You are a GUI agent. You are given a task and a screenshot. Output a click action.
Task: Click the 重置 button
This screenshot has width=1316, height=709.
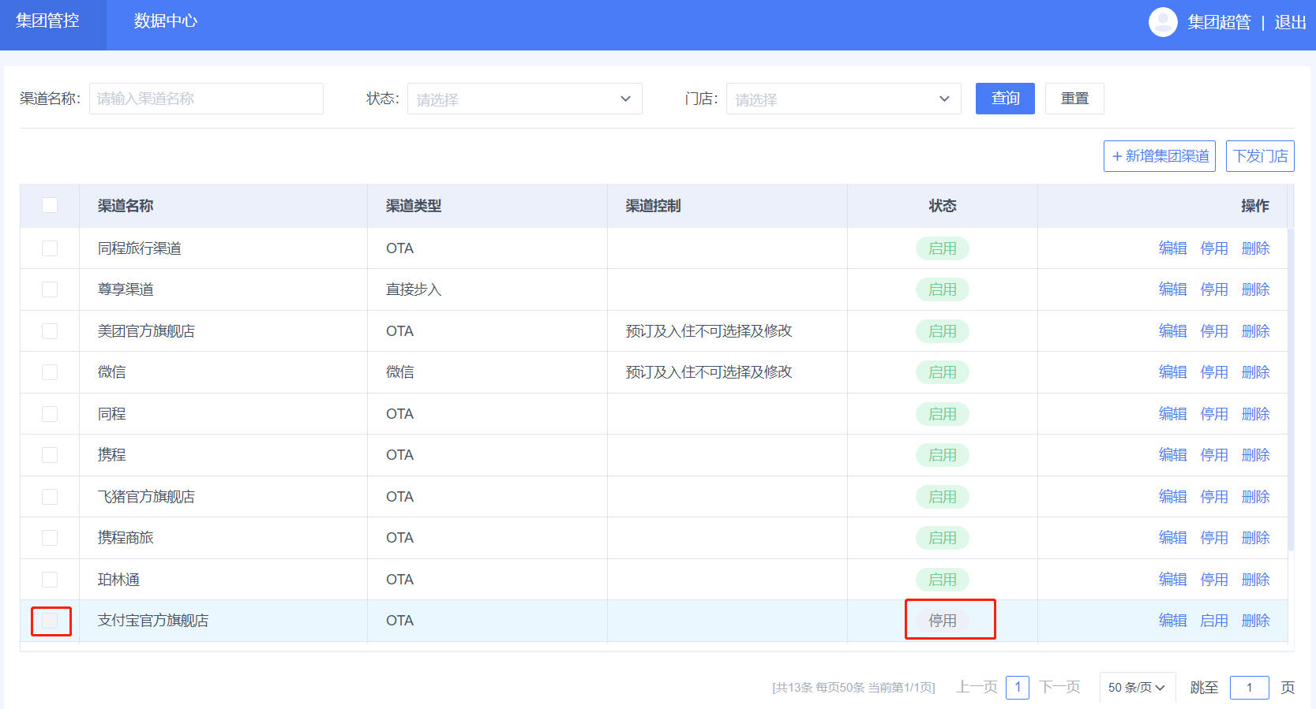[1074, 99]
